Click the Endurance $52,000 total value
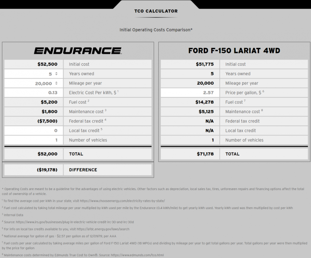This screenshot has height=258, width=311. coord(47,154)
